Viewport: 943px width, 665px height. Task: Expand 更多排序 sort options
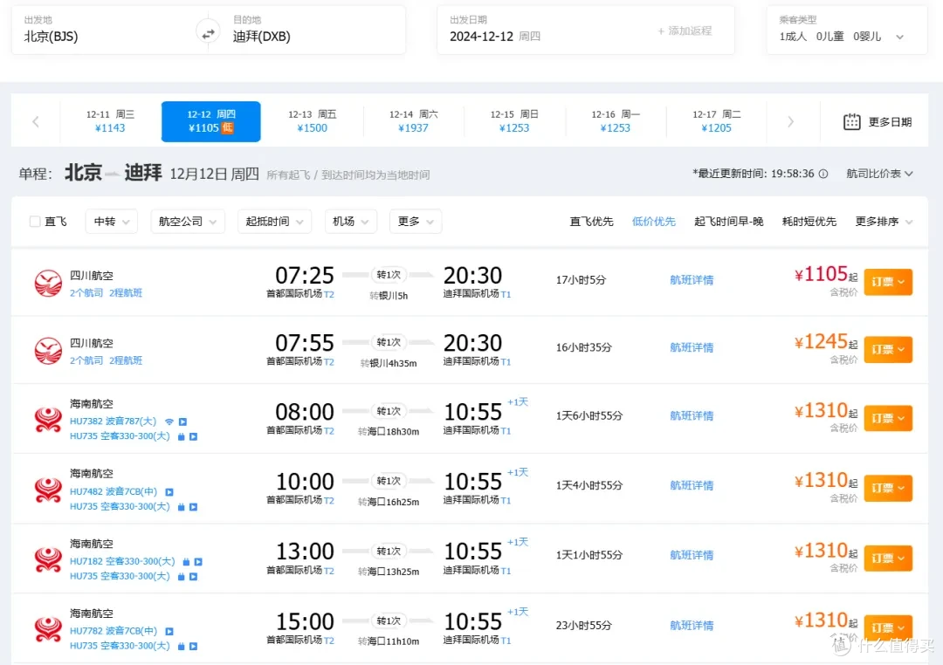(884, 222)
